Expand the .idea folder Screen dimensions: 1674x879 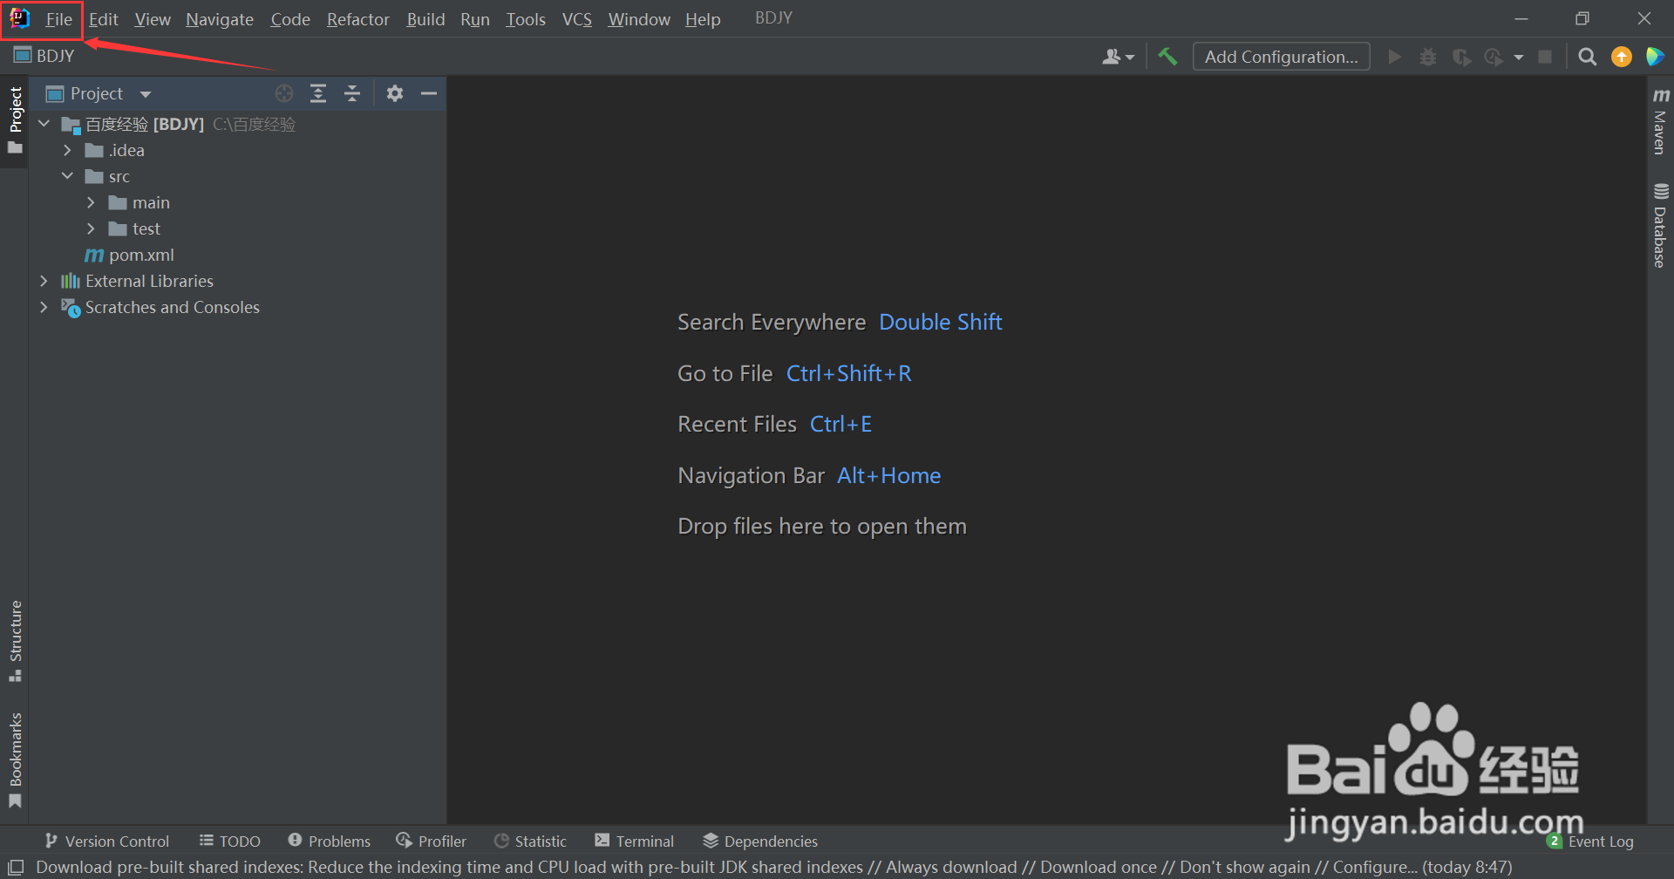tap(68, 150)
